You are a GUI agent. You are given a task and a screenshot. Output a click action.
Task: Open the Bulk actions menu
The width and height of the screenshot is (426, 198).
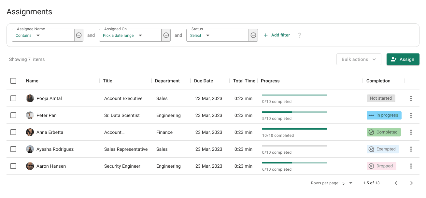pos(359,59)
